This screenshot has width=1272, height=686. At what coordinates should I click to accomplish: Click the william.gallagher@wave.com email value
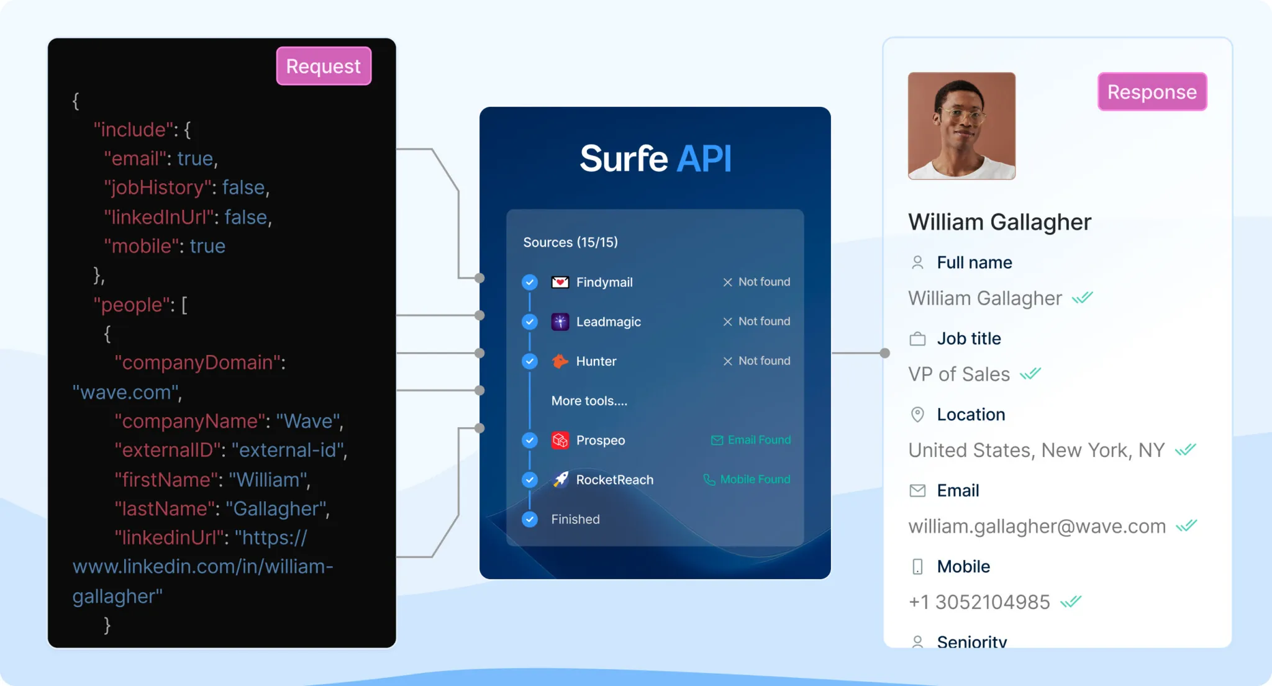[1037, 526]
